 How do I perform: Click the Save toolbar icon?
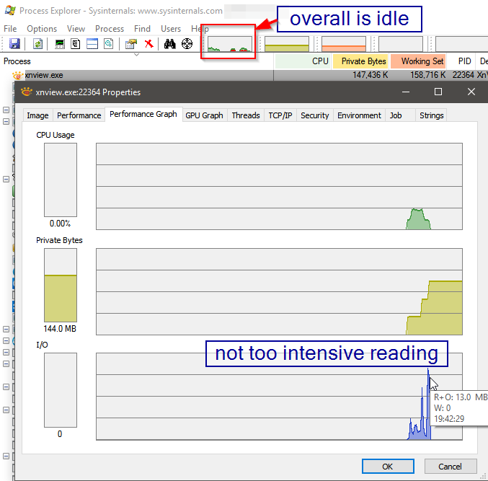pos(14,44)
